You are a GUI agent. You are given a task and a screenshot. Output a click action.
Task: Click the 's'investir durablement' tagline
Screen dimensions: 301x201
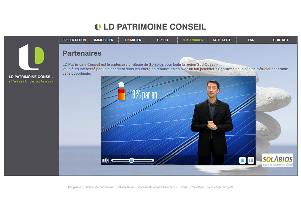pyautogui.click(x=31, y=82)
